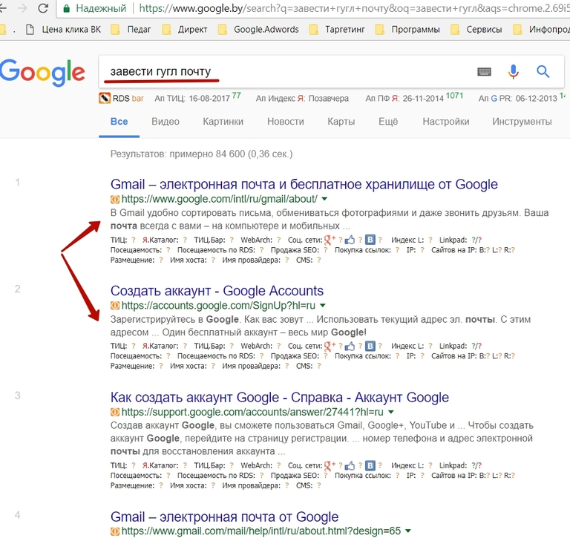Click the thumbs-up like icon under second result
Screen dimensions: 570x541
350,346
